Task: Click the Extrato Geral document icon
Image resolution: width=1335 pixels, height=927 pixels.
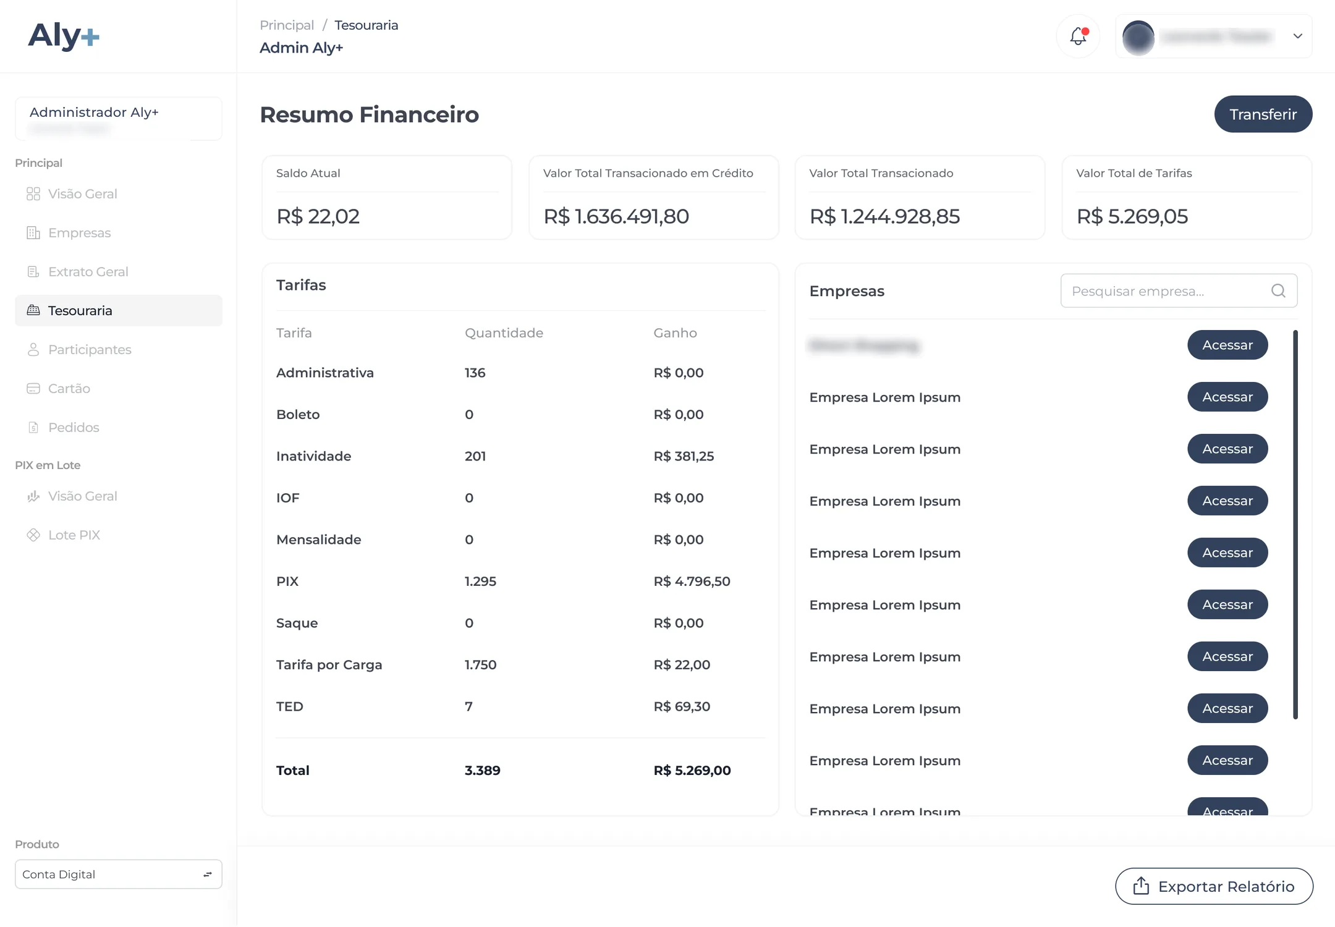Action: tap(33, 272)
